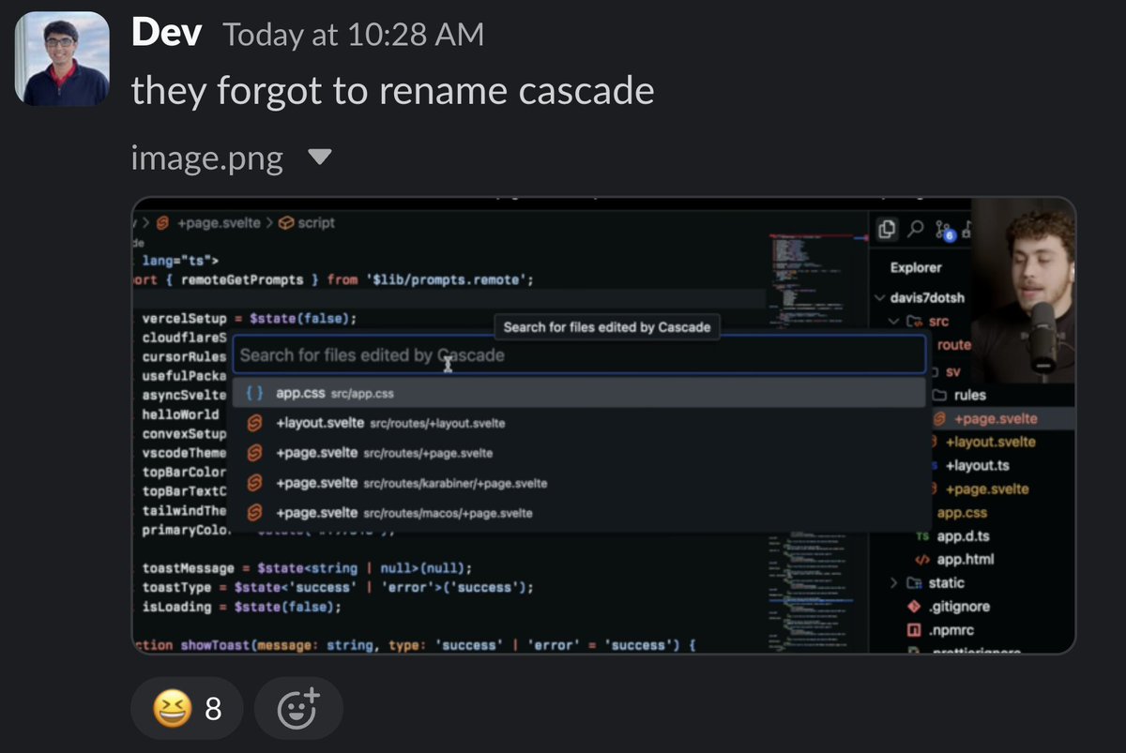Click the presenter webcam overlay

(x=1023, y=291)
